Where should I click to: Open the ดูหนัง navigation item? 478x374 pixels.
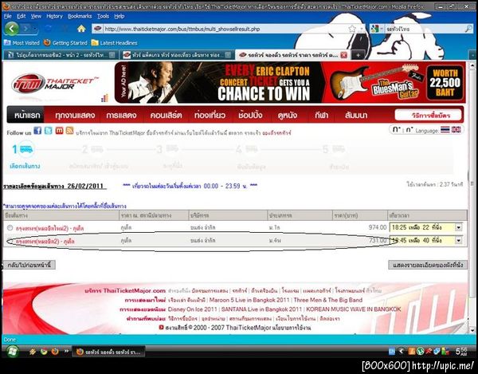coord(288,116)
